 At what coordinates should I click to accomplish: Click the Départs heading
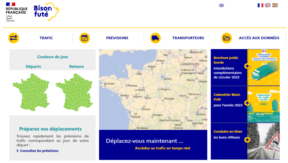click(x=33, y=66)
